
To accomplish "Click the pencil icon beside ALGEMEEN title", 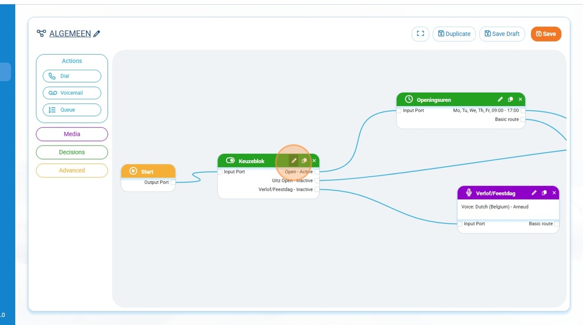I will tap(97, 34).
